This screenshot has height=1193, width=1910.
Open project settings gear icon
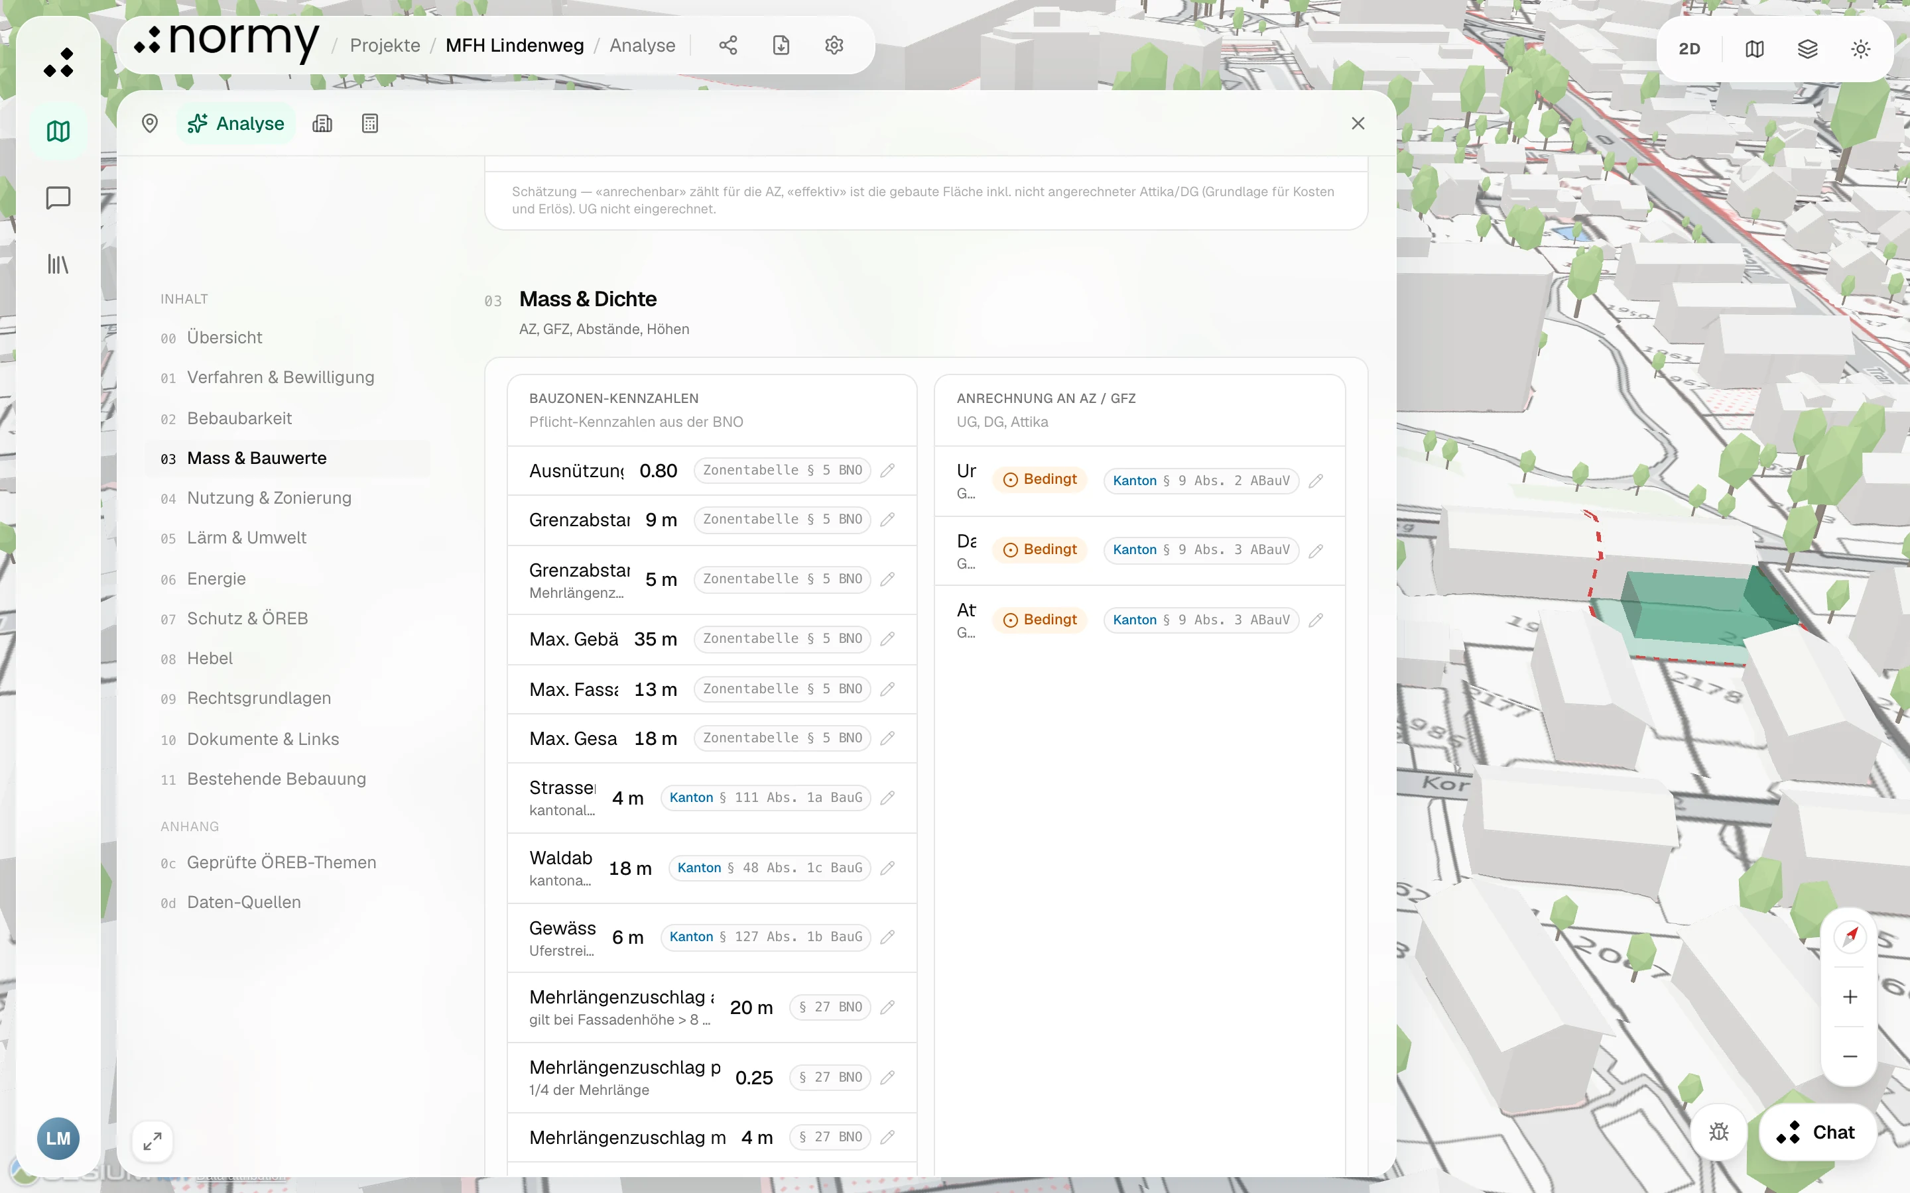tap(834, 46)
